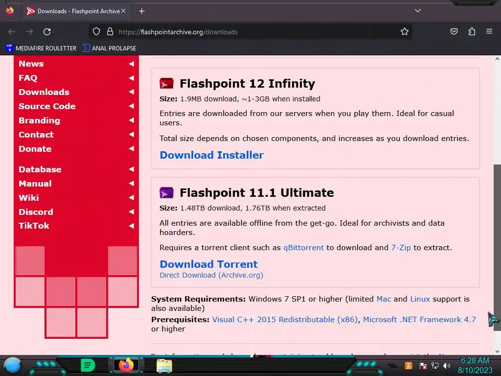
Task: Open the Firefox hamburger menu
Action: click(x=489, y=31)
